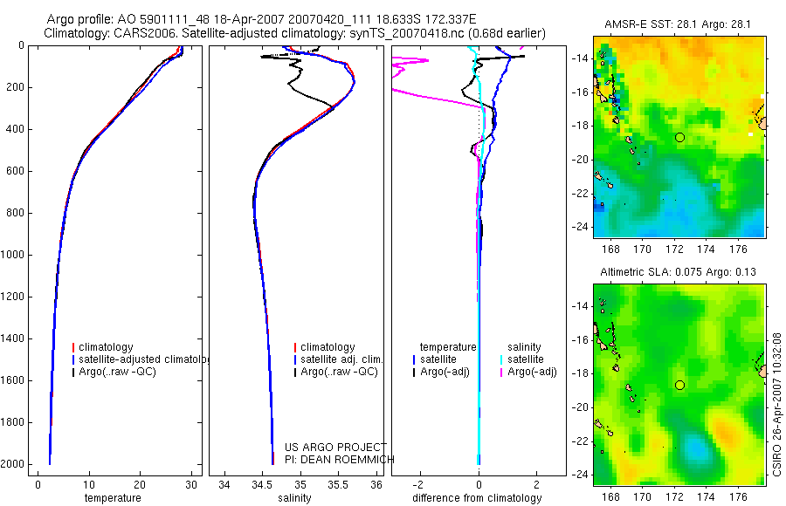Click the magenta Argo(-adj) salinity legend entry
The image size is (786, 506).
[x=528, y=372]
